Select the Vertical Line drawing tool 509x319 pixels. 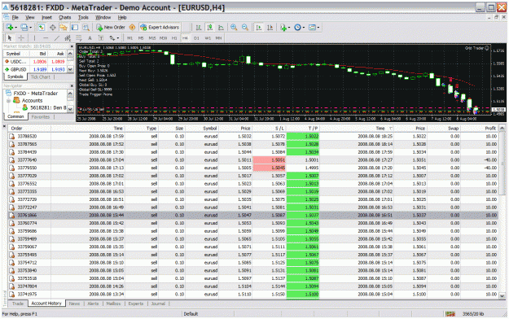34,38
